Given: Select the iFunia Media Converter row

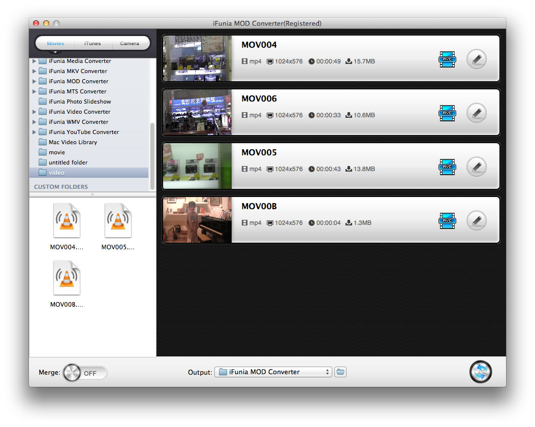Looking at the screenshot, I should [89, 61].
